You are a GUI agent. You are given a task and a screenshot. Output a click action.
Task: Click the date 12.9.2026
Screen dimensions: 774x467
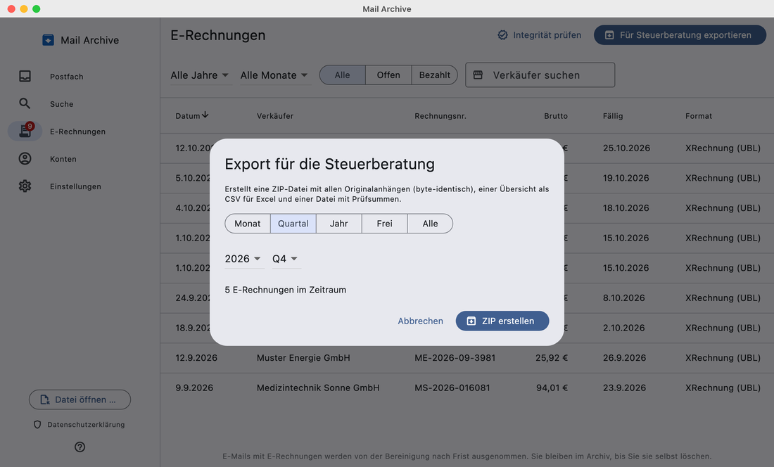point(196,358)
